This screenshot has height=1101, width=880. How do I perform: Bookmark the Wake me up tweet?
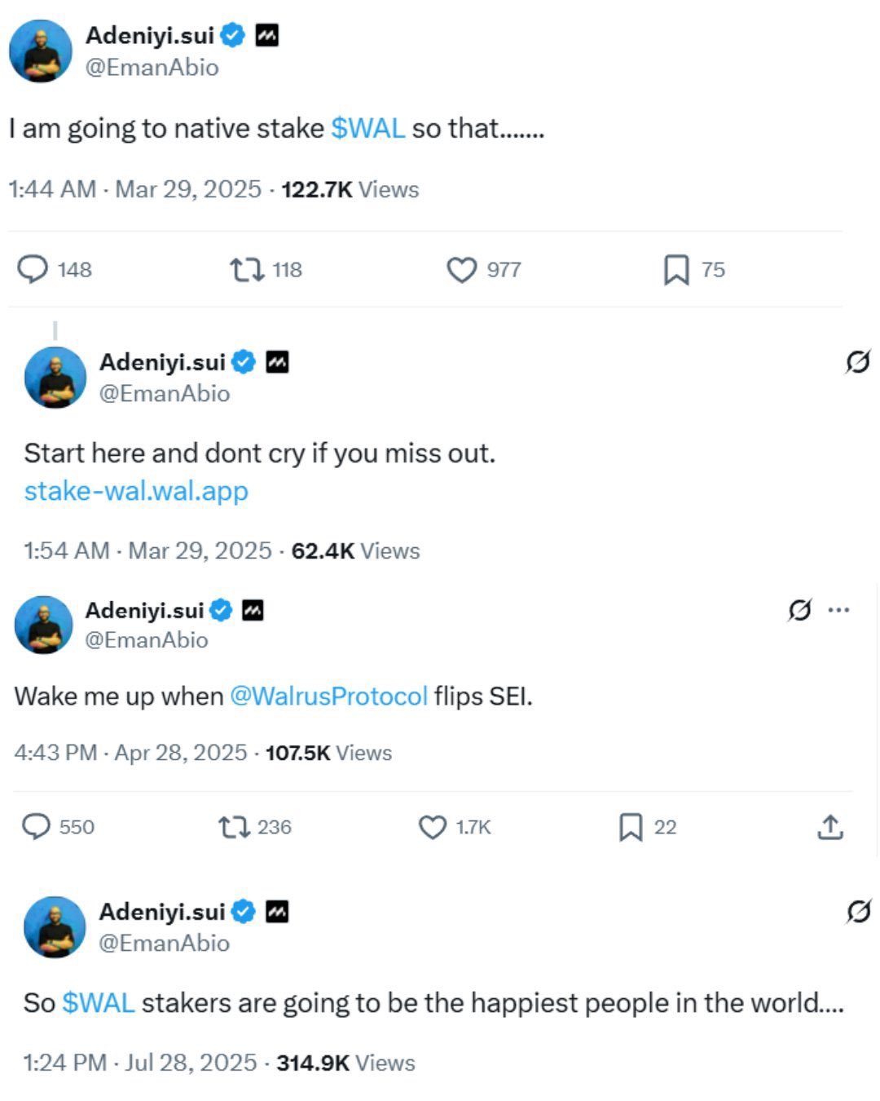pyautogui.click(x=631, y=827)
